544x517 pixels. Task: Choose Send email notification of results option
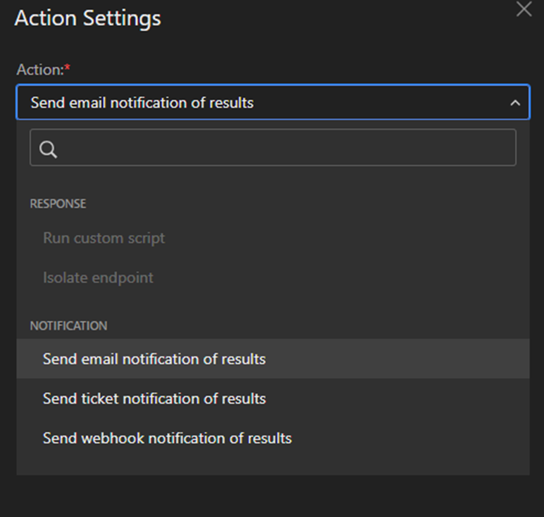(x=154, y=359)
